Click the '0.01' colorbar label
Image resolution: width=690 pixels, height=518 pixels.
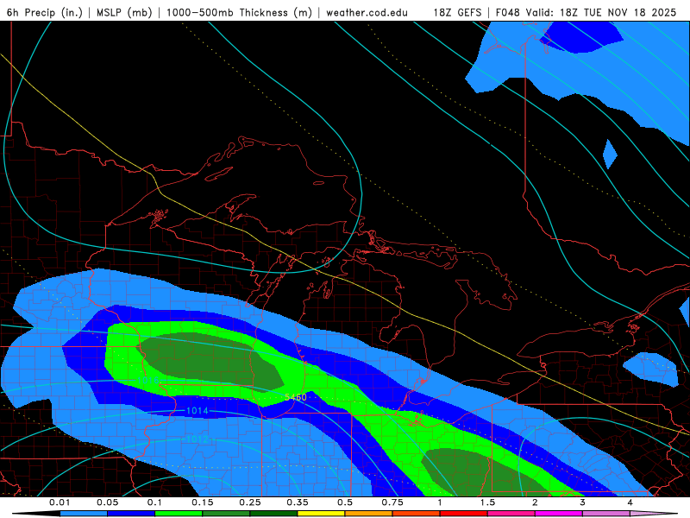point(60,502)
